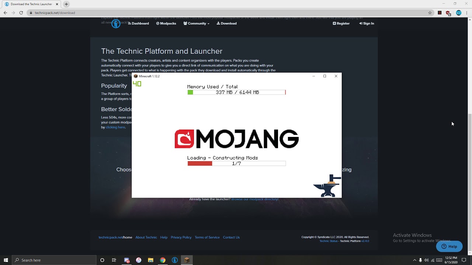
Task: Open About Technic footer link
Action: (146, 237)
